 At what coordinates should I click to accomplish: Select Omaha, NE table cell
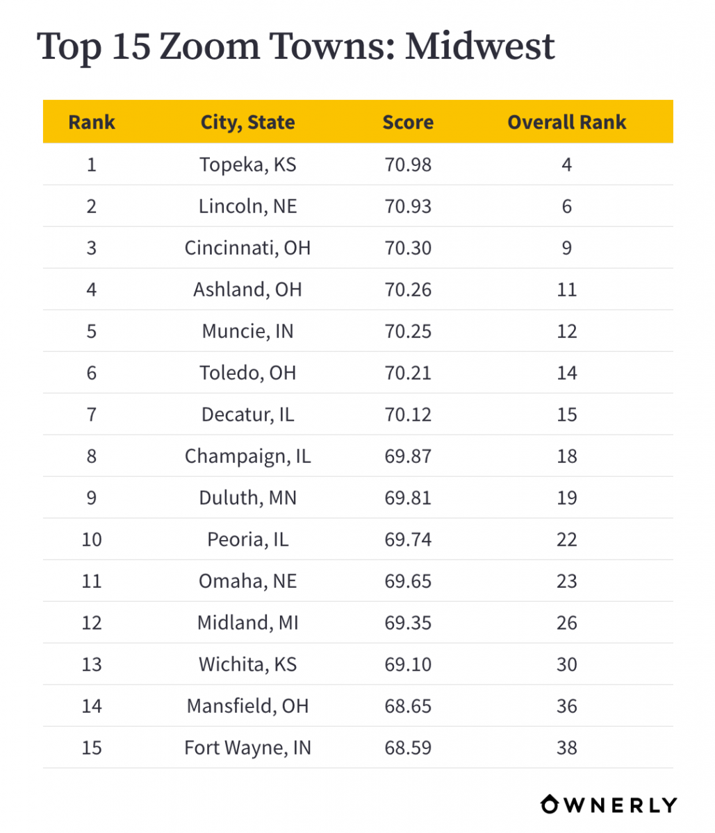tap(248, 581)
